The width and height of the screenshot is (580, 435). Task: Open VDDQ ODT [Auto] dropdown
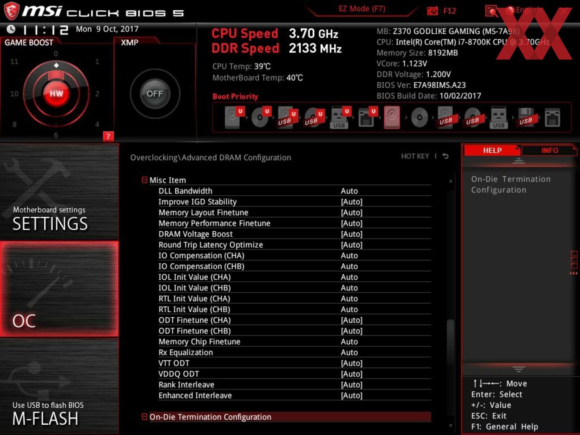(351, 374)
